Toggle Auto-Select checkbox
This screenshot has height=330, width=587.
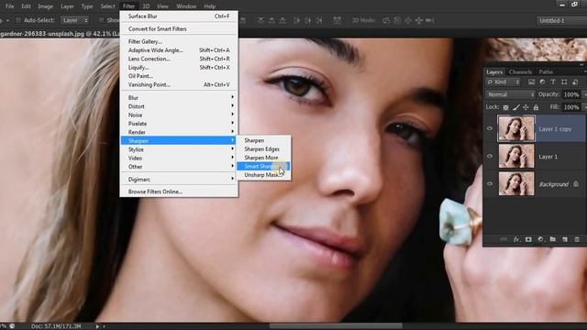pyautogui.click(x=18, y=20)
